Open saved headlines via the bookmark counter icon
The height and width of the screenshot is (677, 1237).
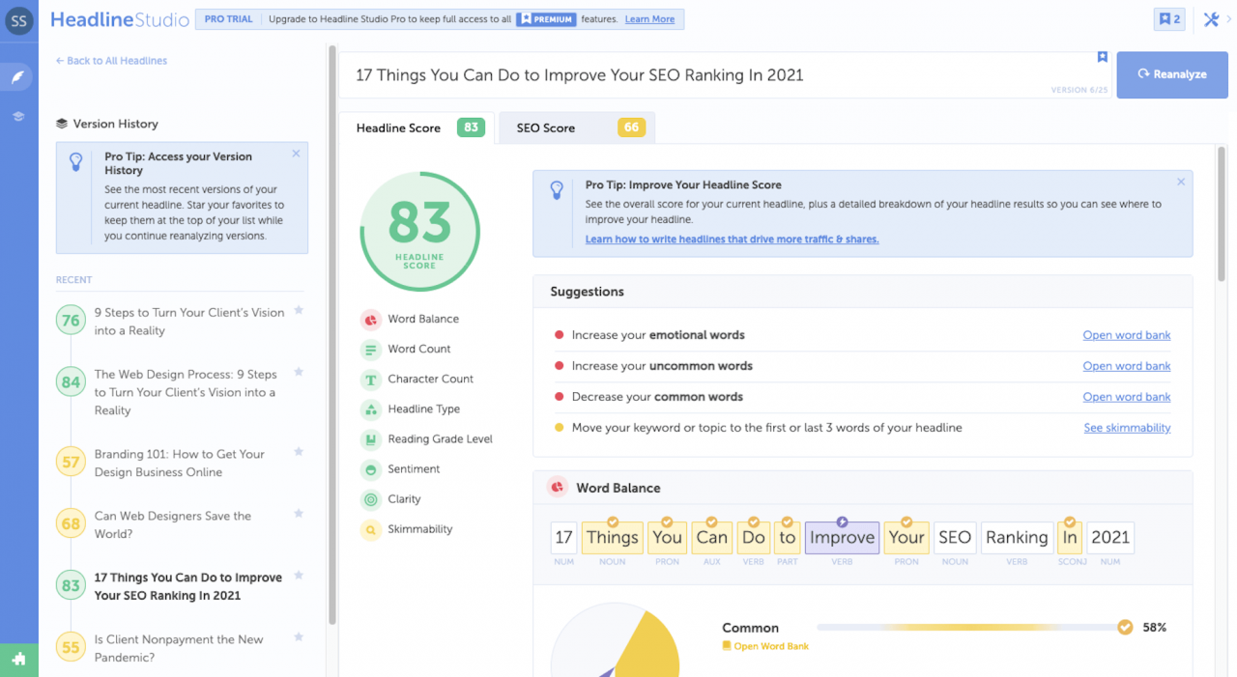coord(1168,18)
